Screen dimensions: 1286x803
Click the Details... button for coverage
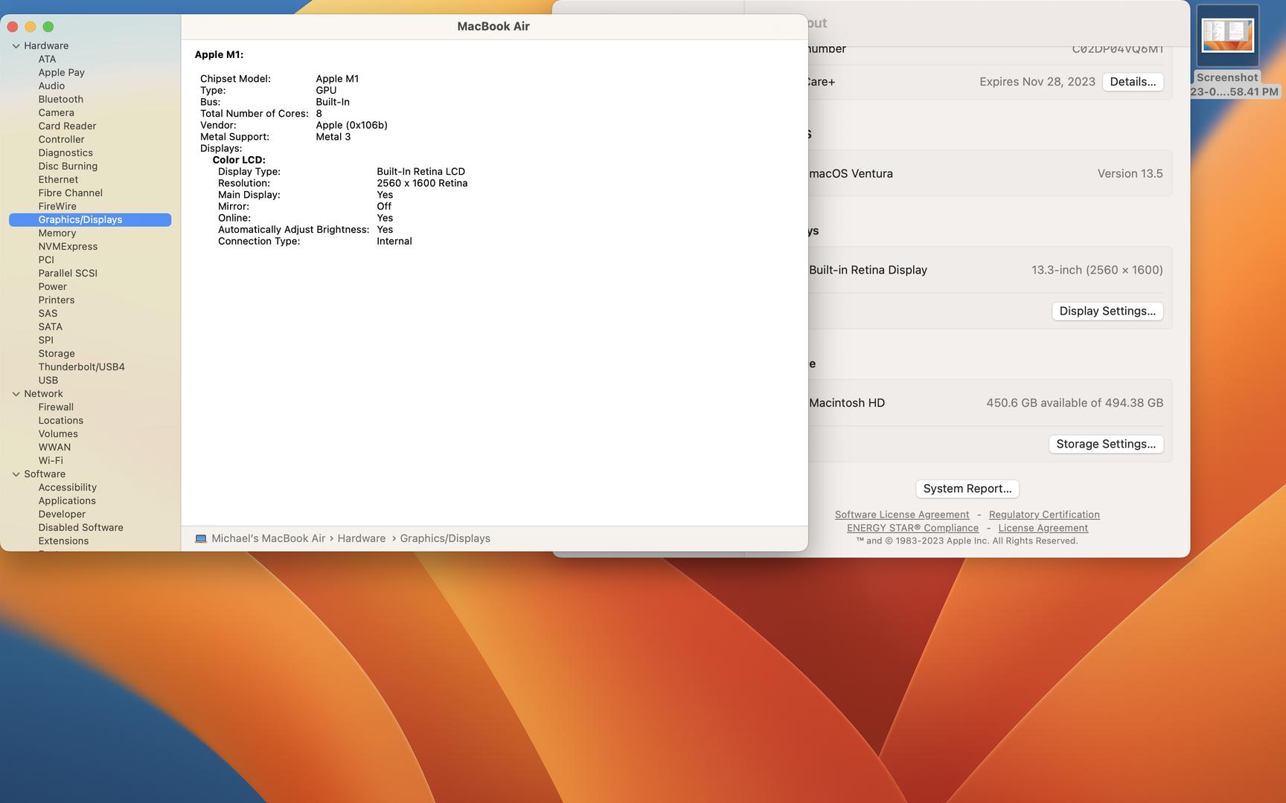(x=1133, y=82)
